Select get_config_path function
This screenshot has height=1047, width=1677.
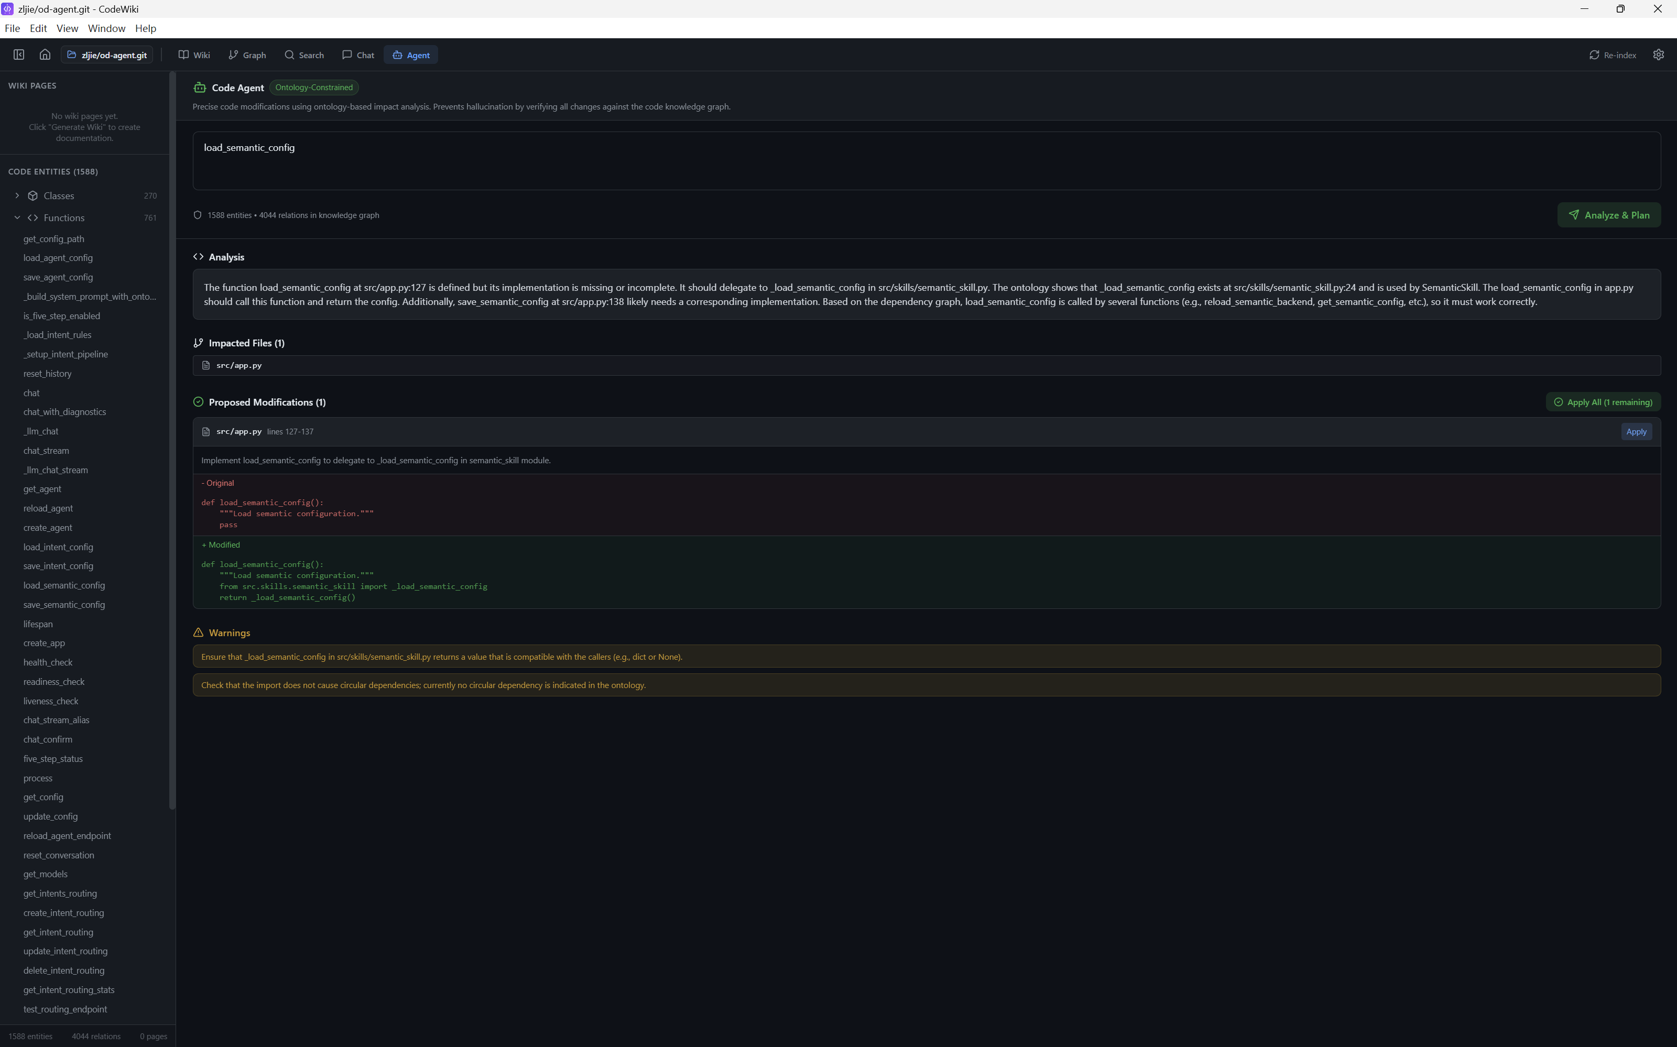(53, 239)
